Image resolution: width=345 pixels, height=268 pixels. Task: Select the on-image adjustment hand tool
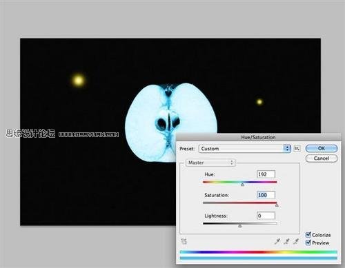point(184,241)
